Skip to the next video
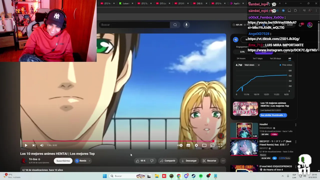Image resolution: width=320 pixels, height=180 pixels. pyautogui.click(x=34, y=145)
